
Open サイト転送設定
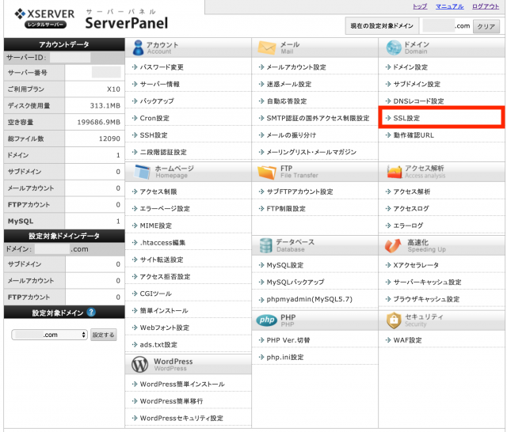click(x=162, y=260)
